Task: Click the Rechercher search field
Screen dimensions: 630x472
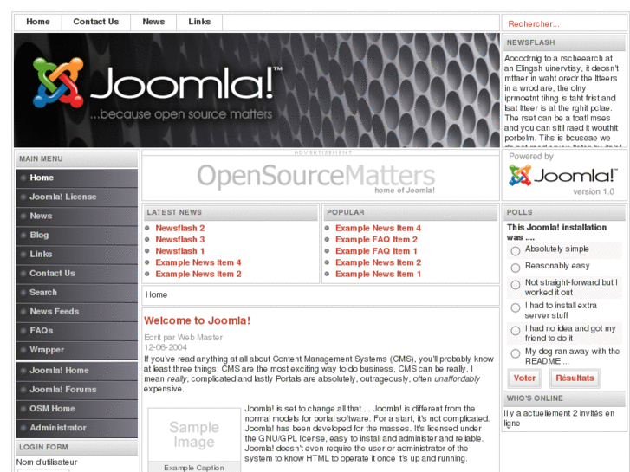Action: 564,23
